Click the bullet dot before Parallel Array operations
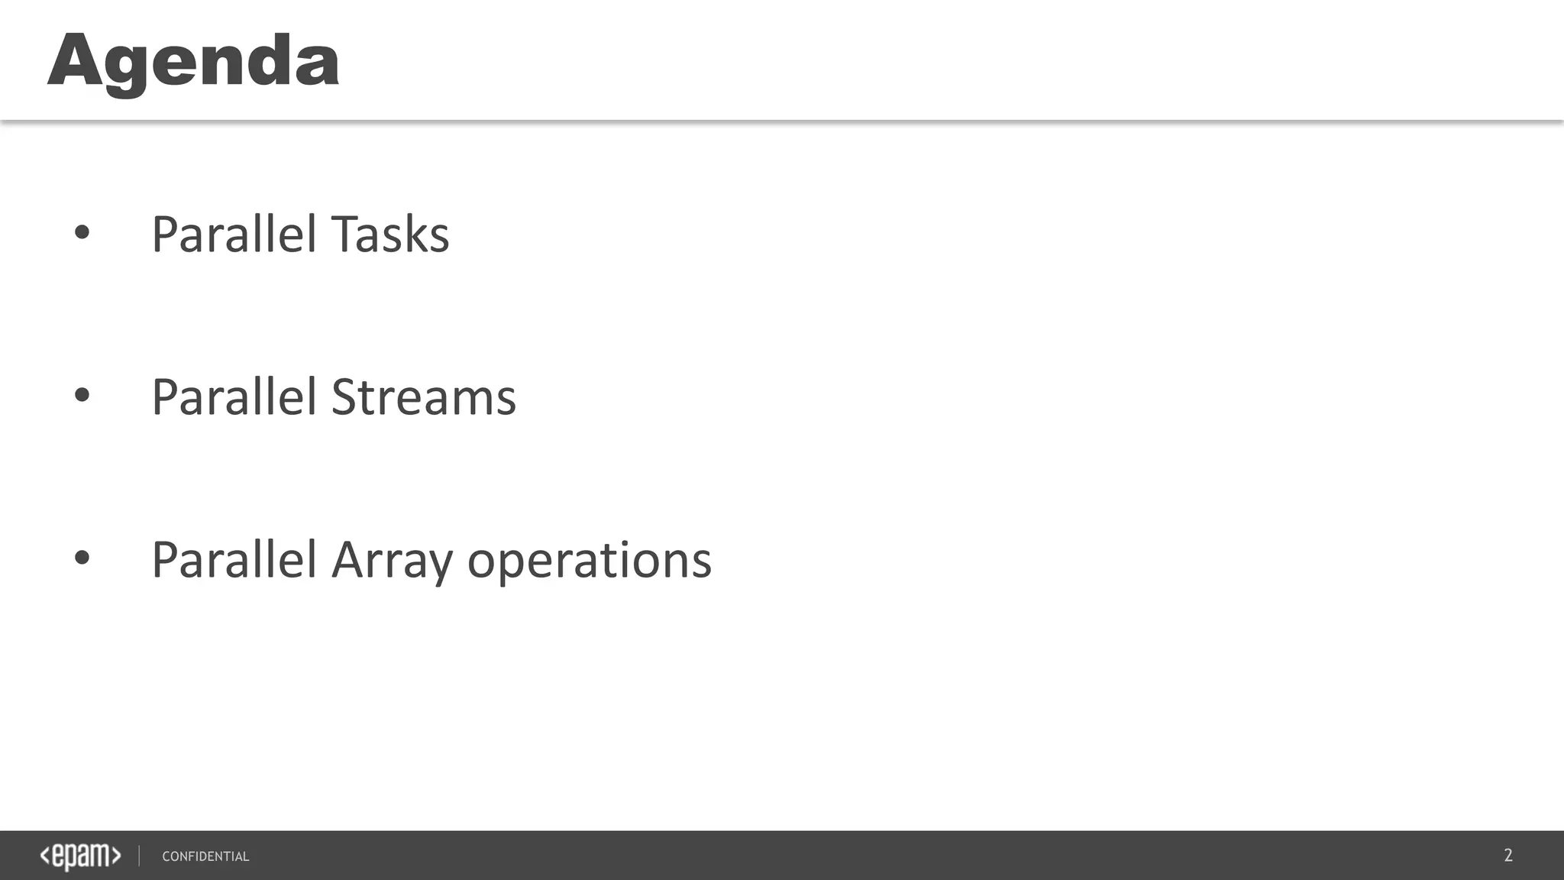 pos(82,558)
